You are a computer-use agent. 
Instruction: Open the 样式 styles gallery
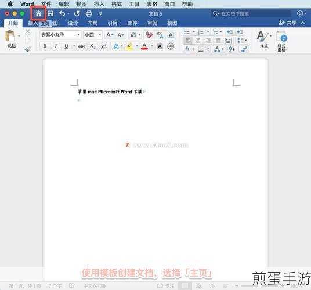[x=264, y=39]
